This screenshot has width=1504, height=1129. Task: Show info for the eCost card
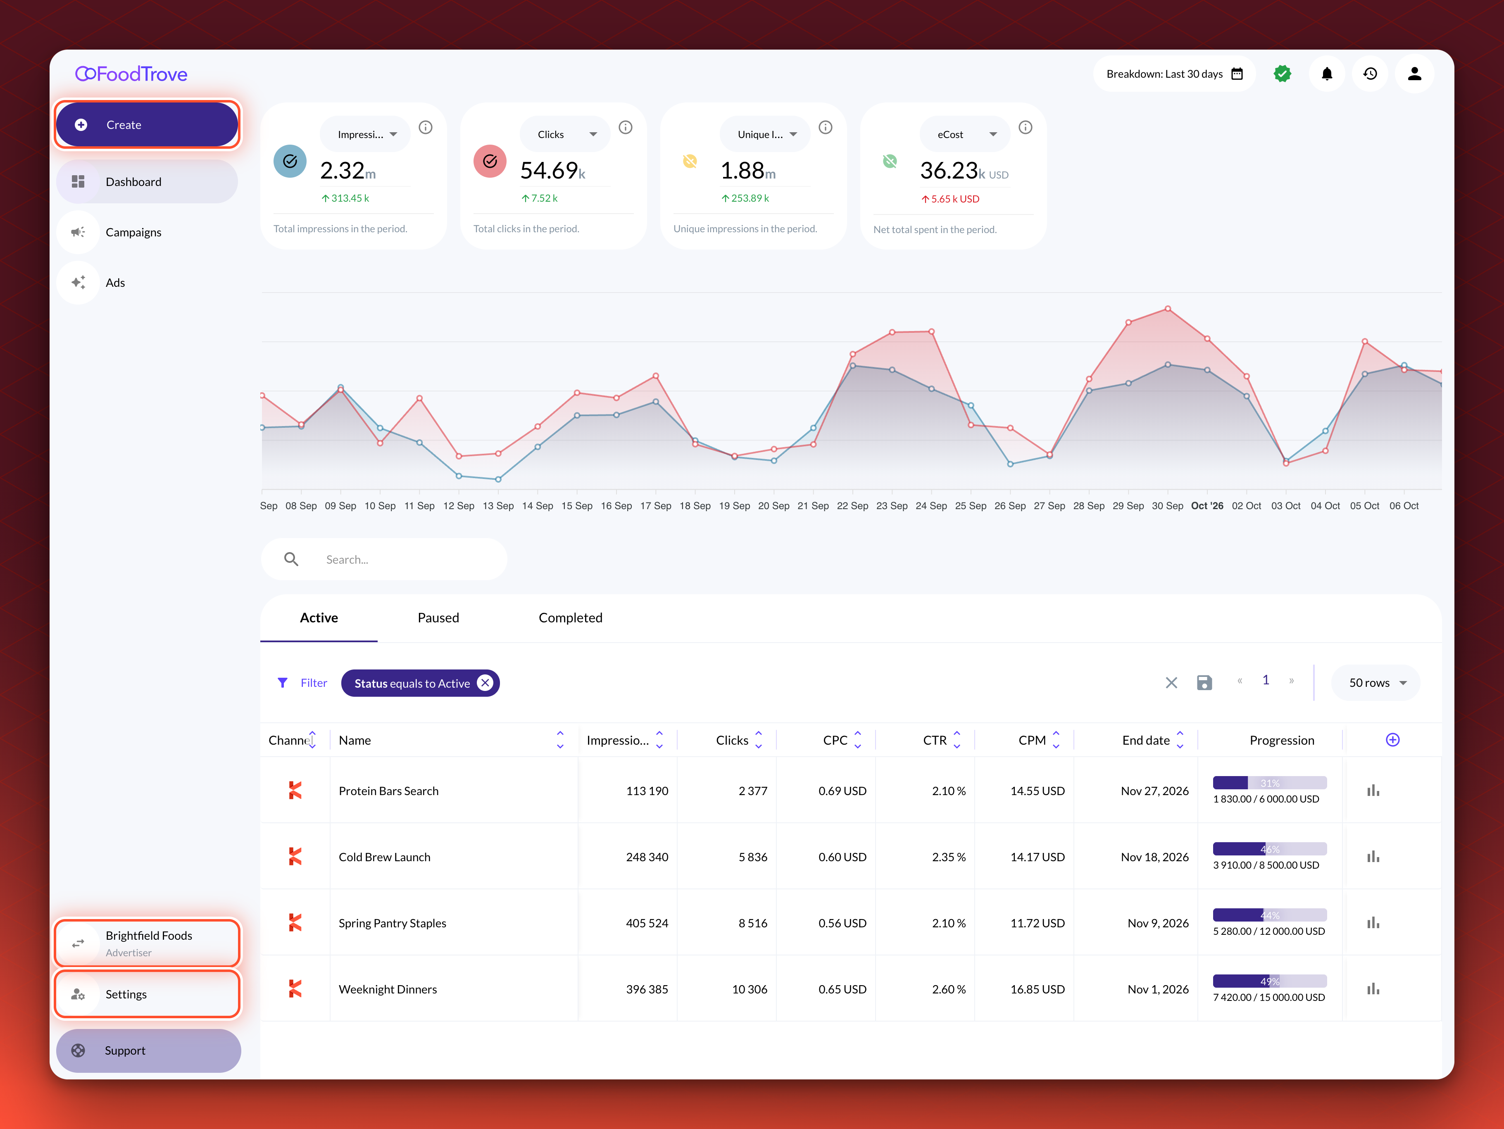point(1026,127)
